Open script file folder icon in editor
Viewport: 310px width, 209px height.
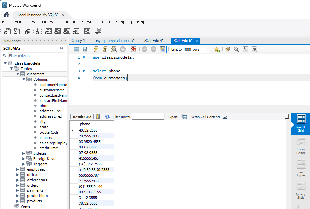(x=76, y=49)
